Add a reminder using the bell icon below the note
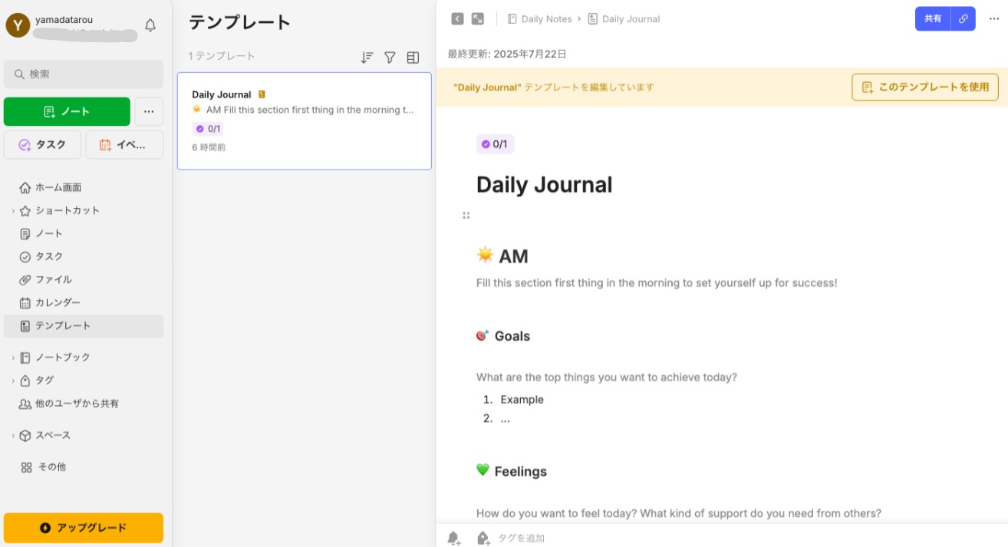Screen dimensions: 1008x547 (x=453, y=537)
